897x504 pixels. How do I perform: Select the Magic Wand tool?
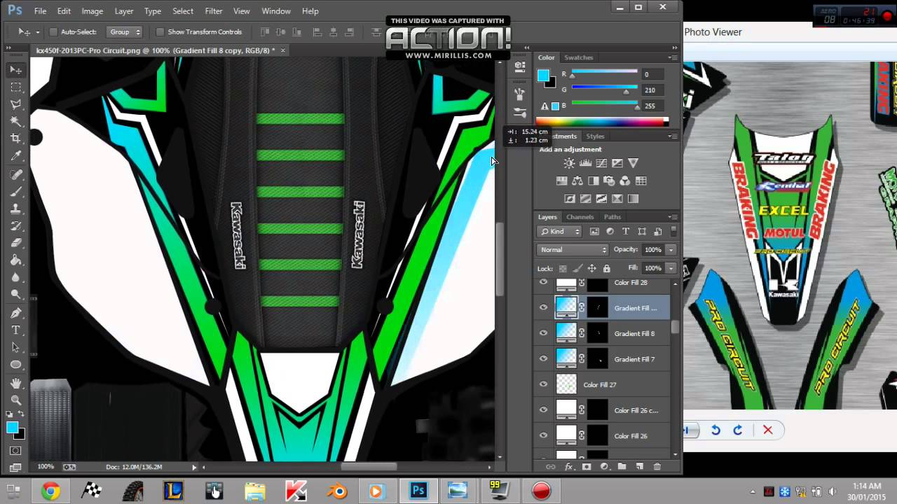pyautogui.click(x=15, y=122)
